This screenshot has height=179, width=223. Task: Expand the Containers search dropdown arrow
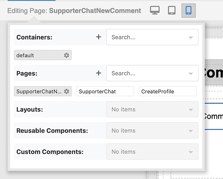(191, 38)
